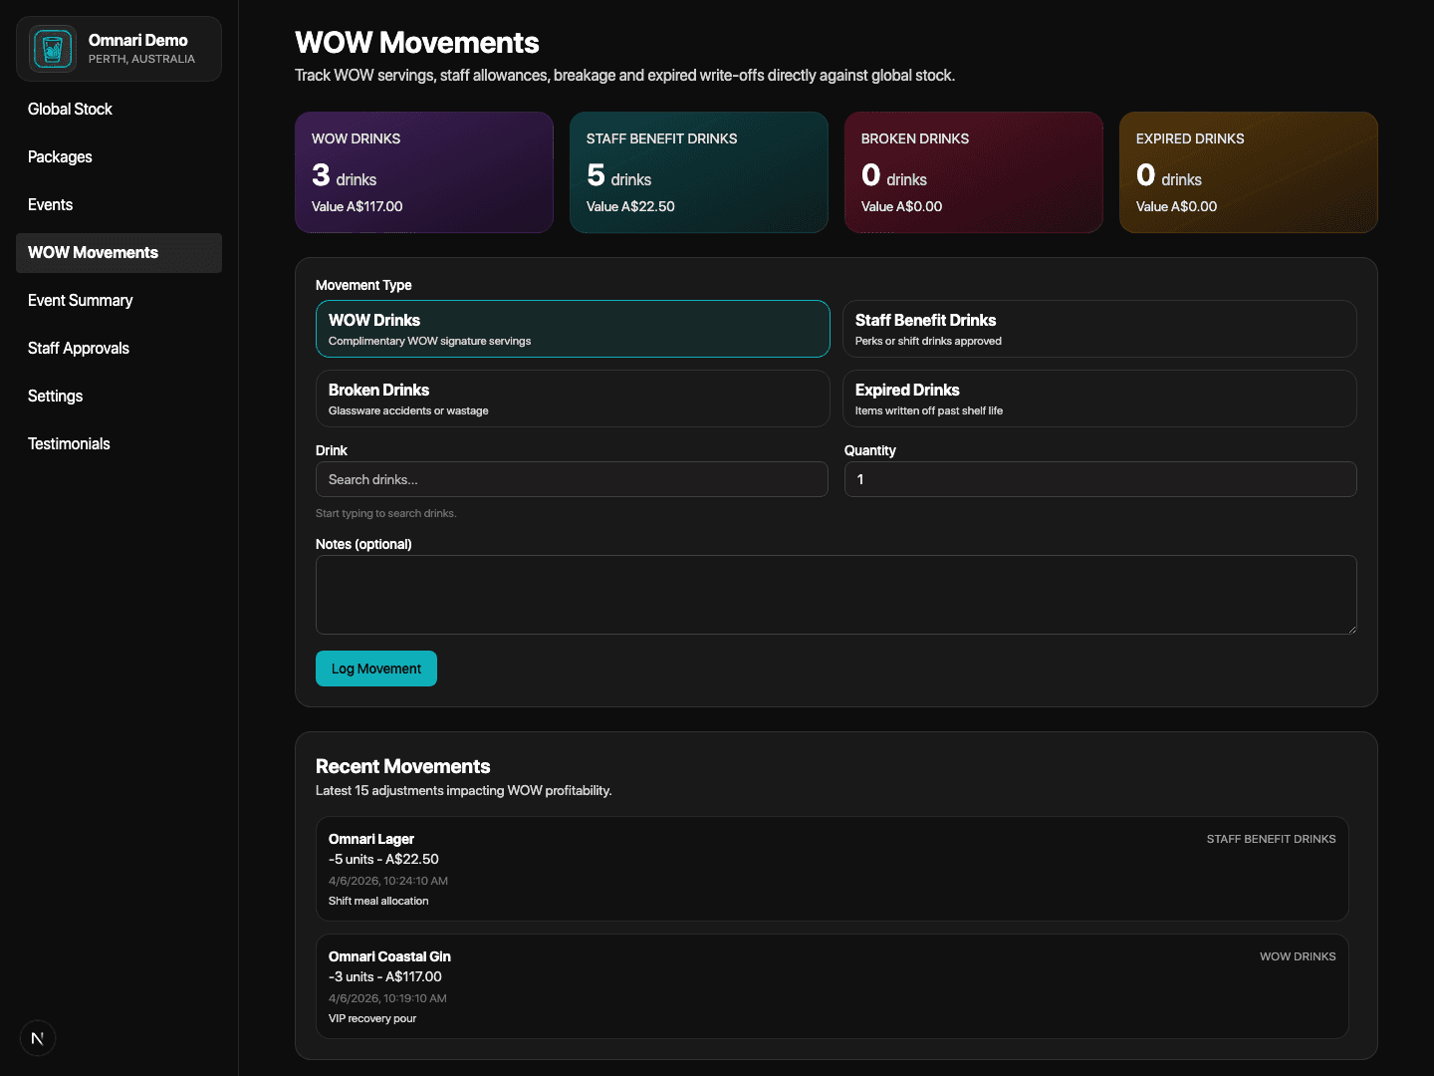The image size is (1434, 1076).
Task: Choose Staff Benefit Drinks movement type
Action: [x=1099, y=329]
